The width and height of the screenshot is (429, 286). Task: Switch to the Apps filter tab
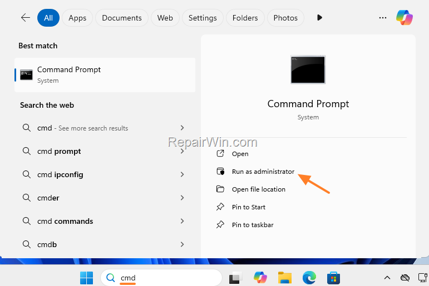pyautogui.click(x=77, y=18)
